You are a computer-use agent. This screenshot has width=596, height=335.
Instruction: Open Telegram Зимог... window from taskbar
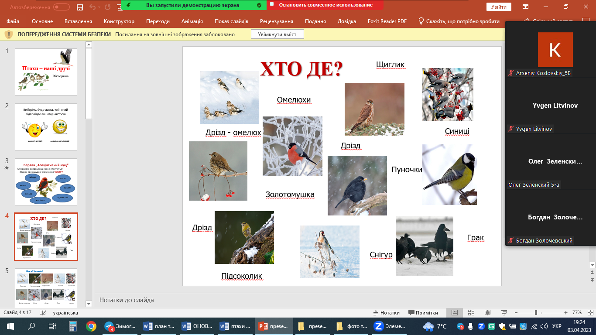tap(121, 326)
